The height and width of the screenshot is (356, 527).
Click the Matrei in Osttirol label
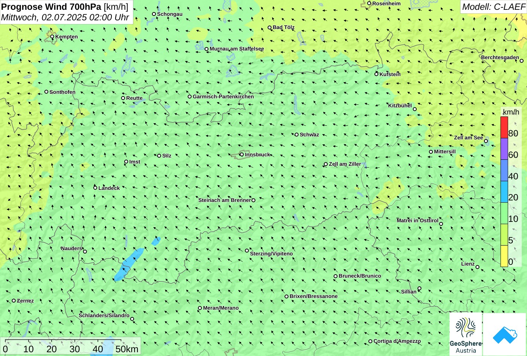417,220
